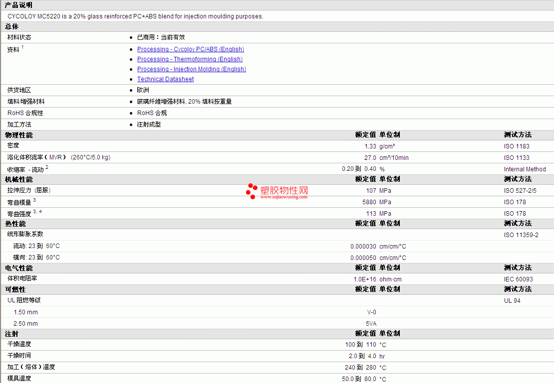Image resolution: width=554 pixels, height=383 pixels.
Task: Select shrinkage value 0.20 到 0.40
Action: pyautogui.click(x=359, y=169)
